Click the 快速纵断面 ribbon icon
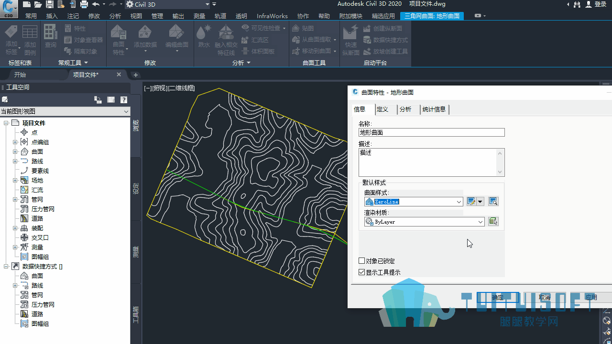 [x=350, y=40]
